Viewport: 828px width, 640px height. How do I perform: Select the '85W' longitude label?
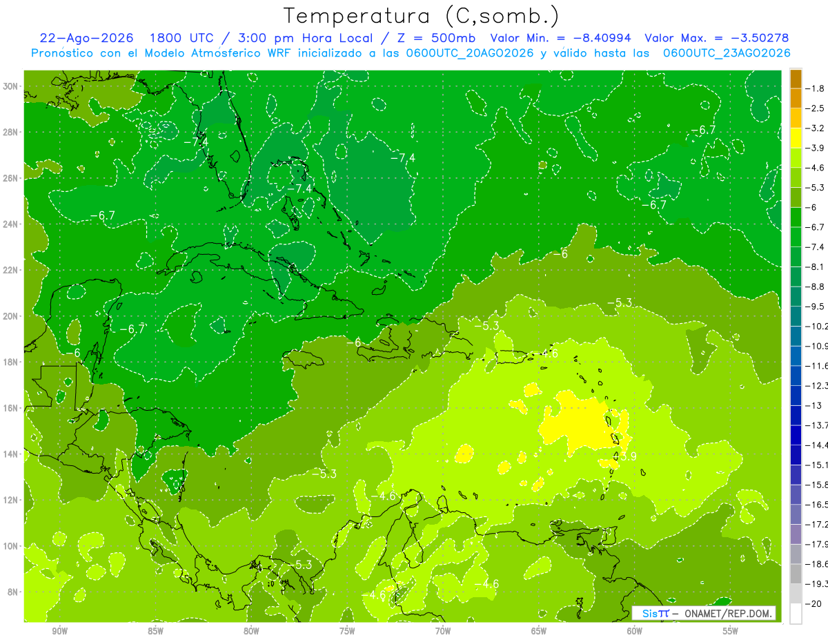tap(155, 631)
